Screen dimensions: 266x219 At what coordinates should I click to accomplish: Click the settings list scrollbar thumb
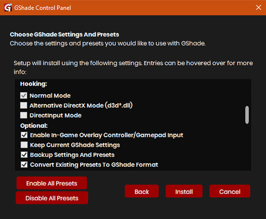pos(247,115)
